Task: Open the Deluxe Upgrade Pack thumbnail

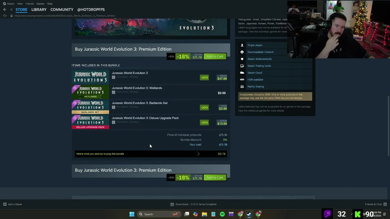Action: point(90,122)
